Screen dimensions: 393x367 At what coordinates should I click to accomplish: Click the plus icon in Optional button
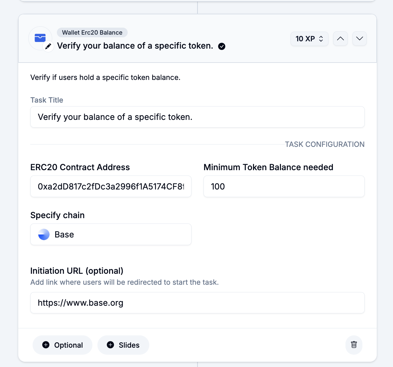[x=46, y=345]
